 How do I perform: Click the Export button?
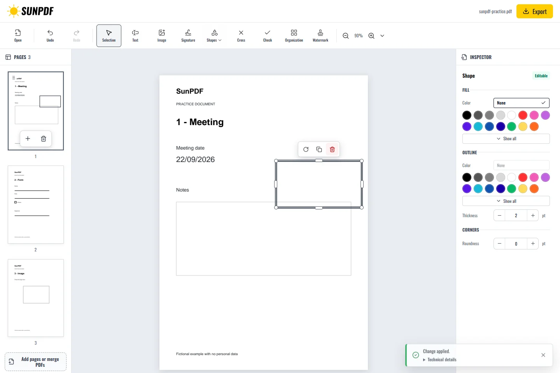pos(535,11)
